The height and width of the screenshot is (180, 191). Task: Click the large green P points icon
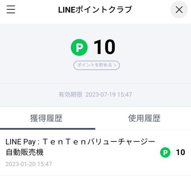click(79, 48)
